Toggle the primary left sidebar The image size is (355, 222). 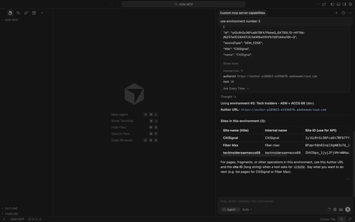click(x=332, y=4)
